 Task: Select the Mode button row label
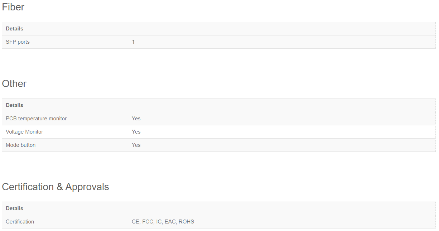tap(20, 145)
